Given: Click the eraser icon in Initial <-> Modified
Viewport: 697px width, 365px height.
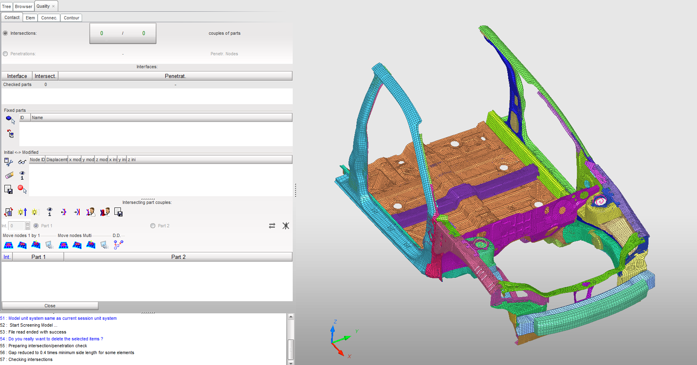Looking at the screenshot, I should 9,175.
